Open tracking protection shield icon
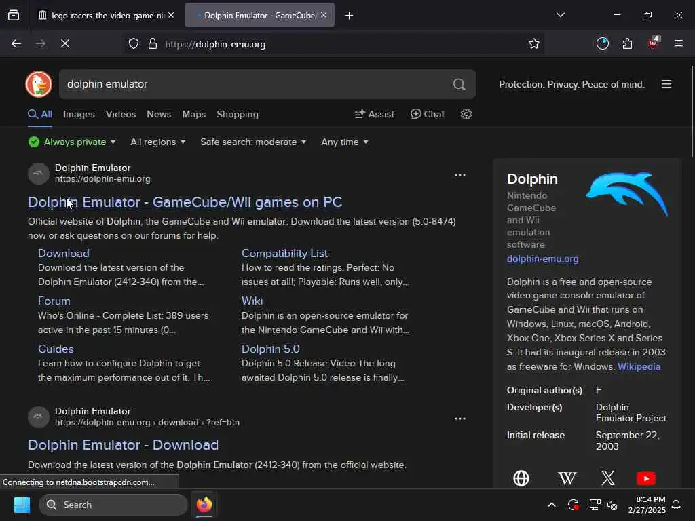This screenshot has height=521, width=695. (134, 44)
